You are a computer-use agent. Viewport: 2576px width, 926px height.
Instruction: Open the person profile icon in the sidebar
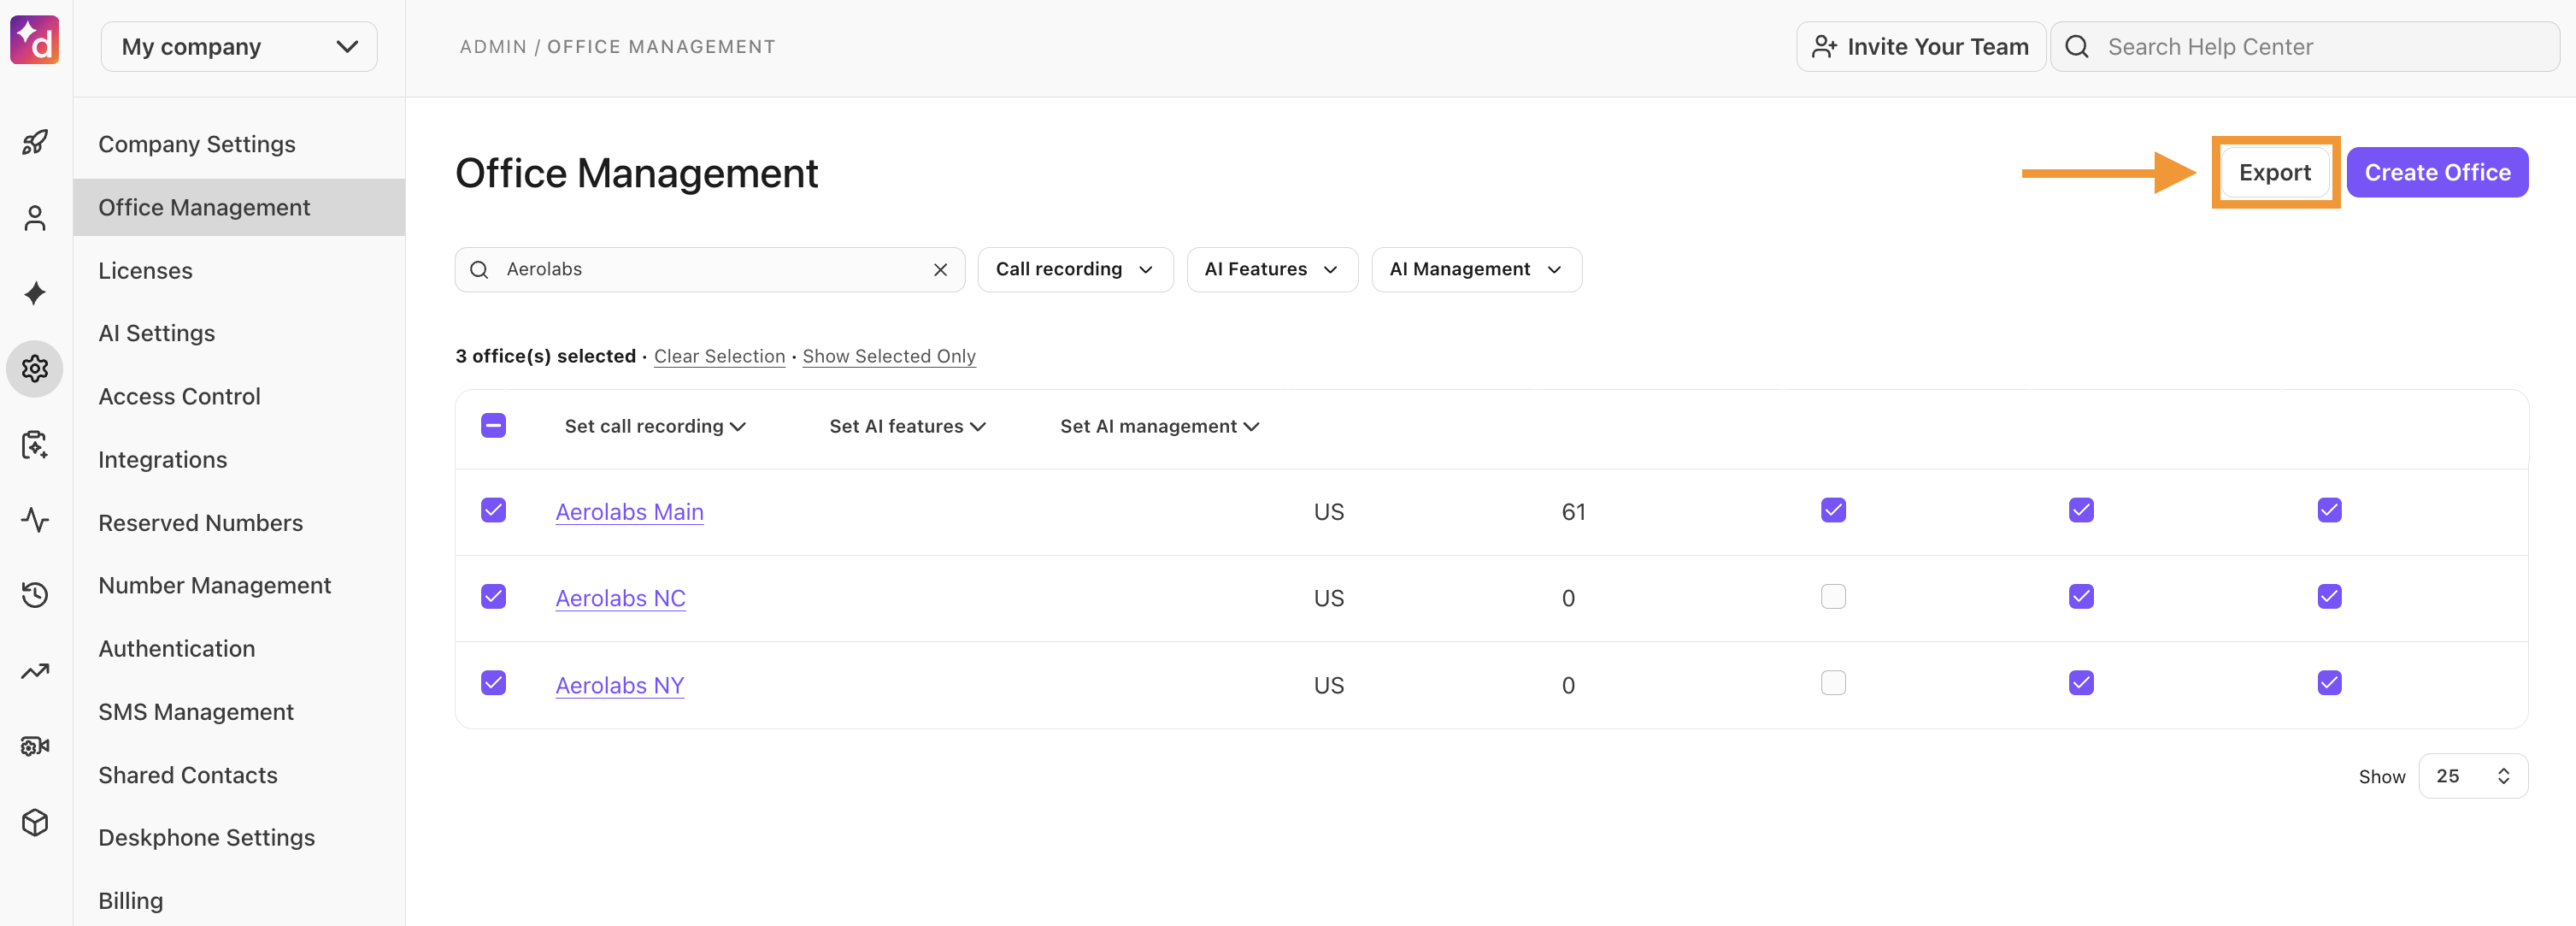[35, 218]
